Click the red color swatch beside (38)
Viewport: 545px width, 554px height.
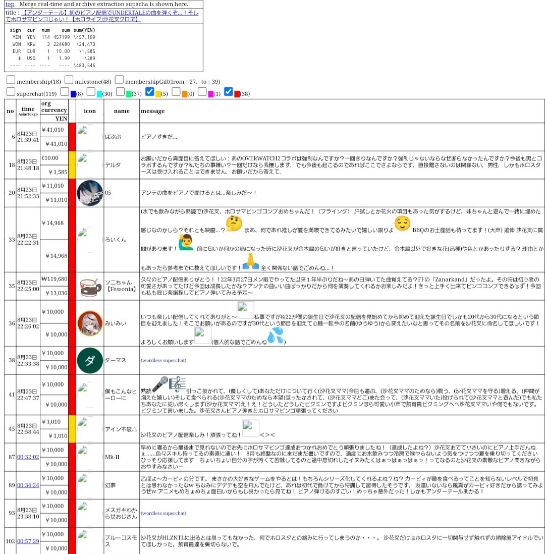click(237, 94)
